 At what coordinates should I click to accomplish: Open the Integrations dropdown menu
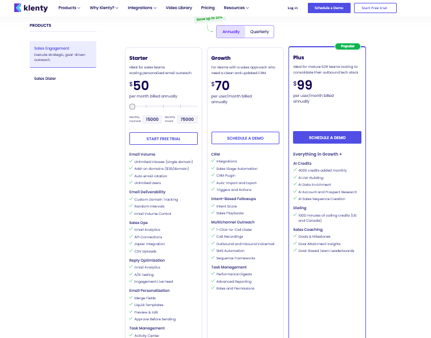[x=142, y=7]
